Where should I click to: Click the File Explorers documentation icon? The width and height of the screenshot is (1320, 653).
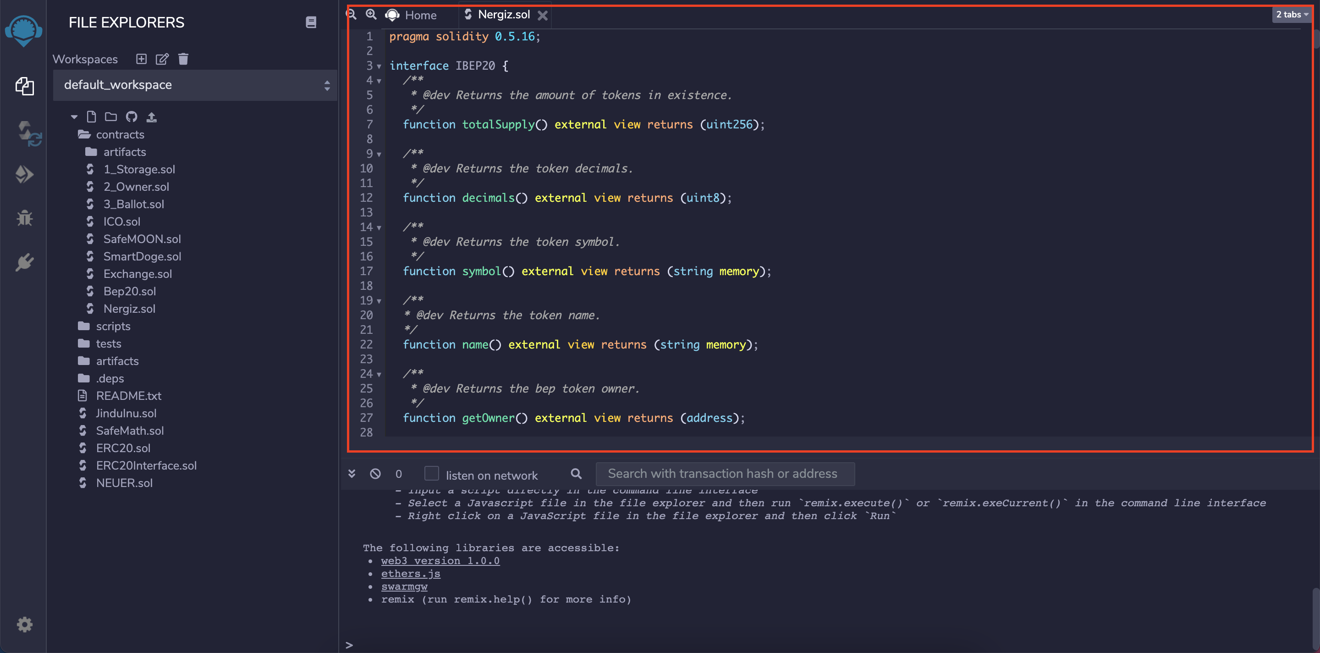tap(311, 22)
